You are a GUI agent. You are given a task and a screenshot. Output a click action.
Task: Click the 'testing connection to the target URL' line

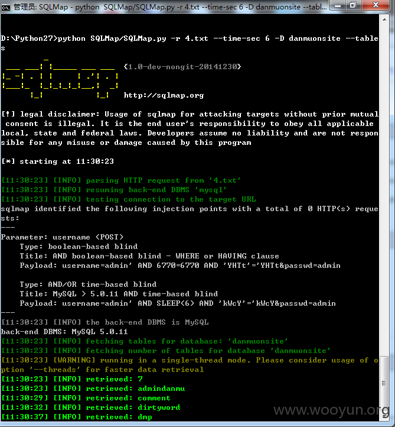point(129,199)
